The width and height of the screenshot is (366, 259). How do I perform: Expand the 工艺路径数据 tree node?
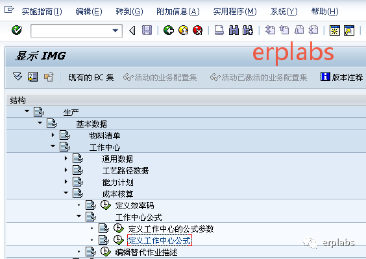click(x=66, y=170)
